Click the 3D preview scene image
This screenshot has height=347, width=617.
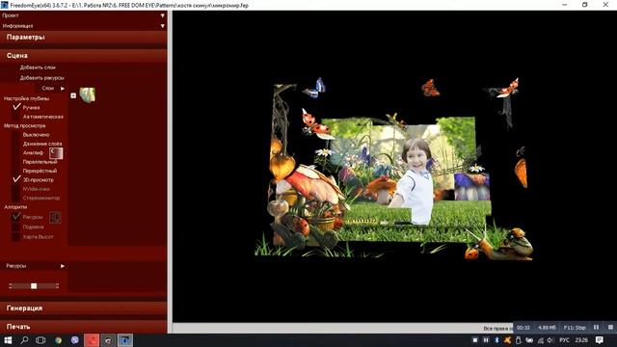tap(393, 170)
